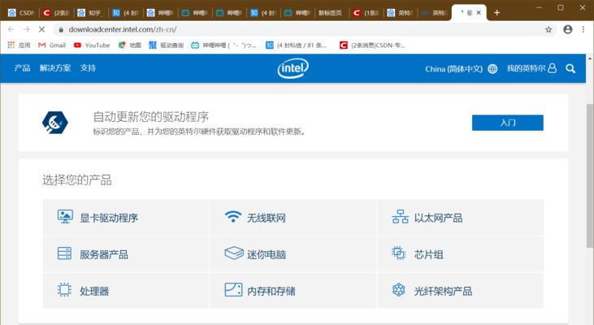Image resolution: width=594 pixels, height=325 pixels.
Task: Click the site lock security icon
Action: [x=61, y=29]
